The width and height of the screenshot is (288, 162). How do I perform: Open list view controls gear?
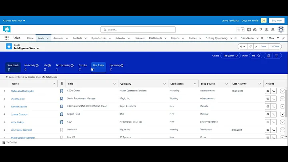tap(242, 47)
